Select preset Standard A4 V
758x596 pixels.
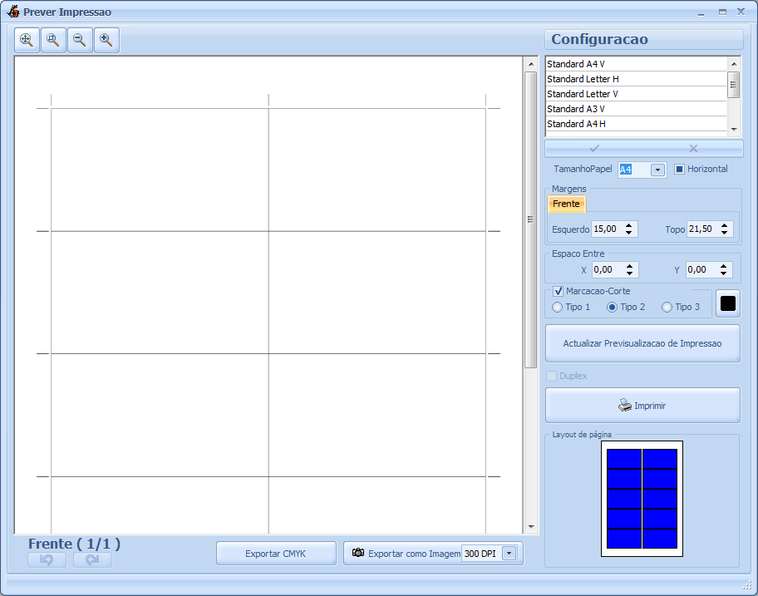pos(636,64)
